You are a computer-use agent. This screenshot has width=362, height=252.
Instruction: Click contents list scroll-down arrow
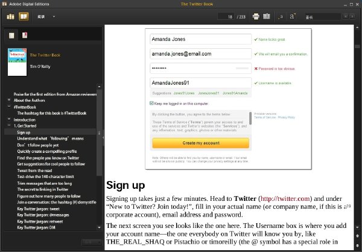click(100, 227)
